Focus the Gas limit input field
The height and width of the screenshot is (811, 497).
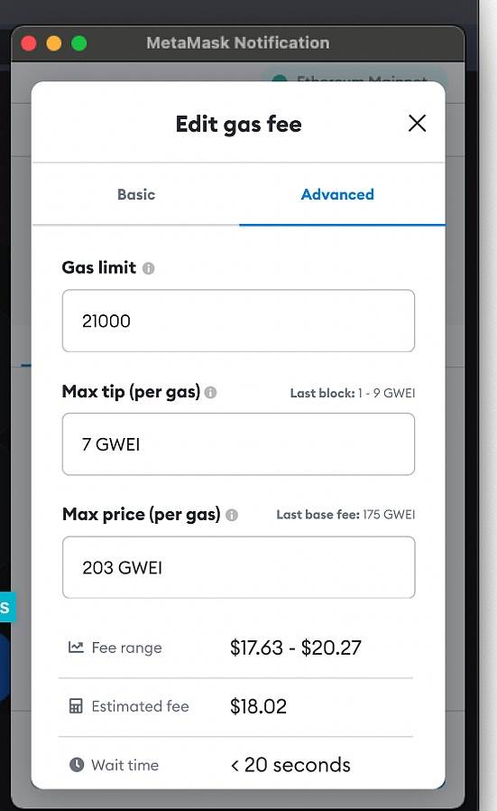pyautogui.click(x=238, y=321)
